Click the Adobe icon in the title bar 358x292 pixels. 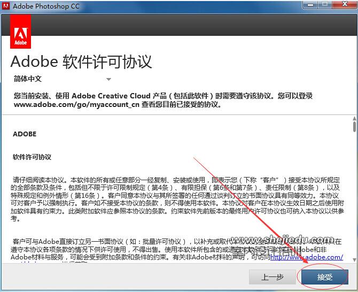(x=6, y=6)
